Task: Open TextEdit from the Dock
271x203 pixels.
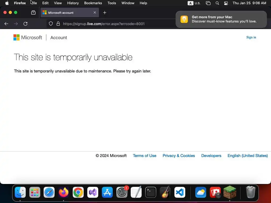Action: (x=136, y=192)
